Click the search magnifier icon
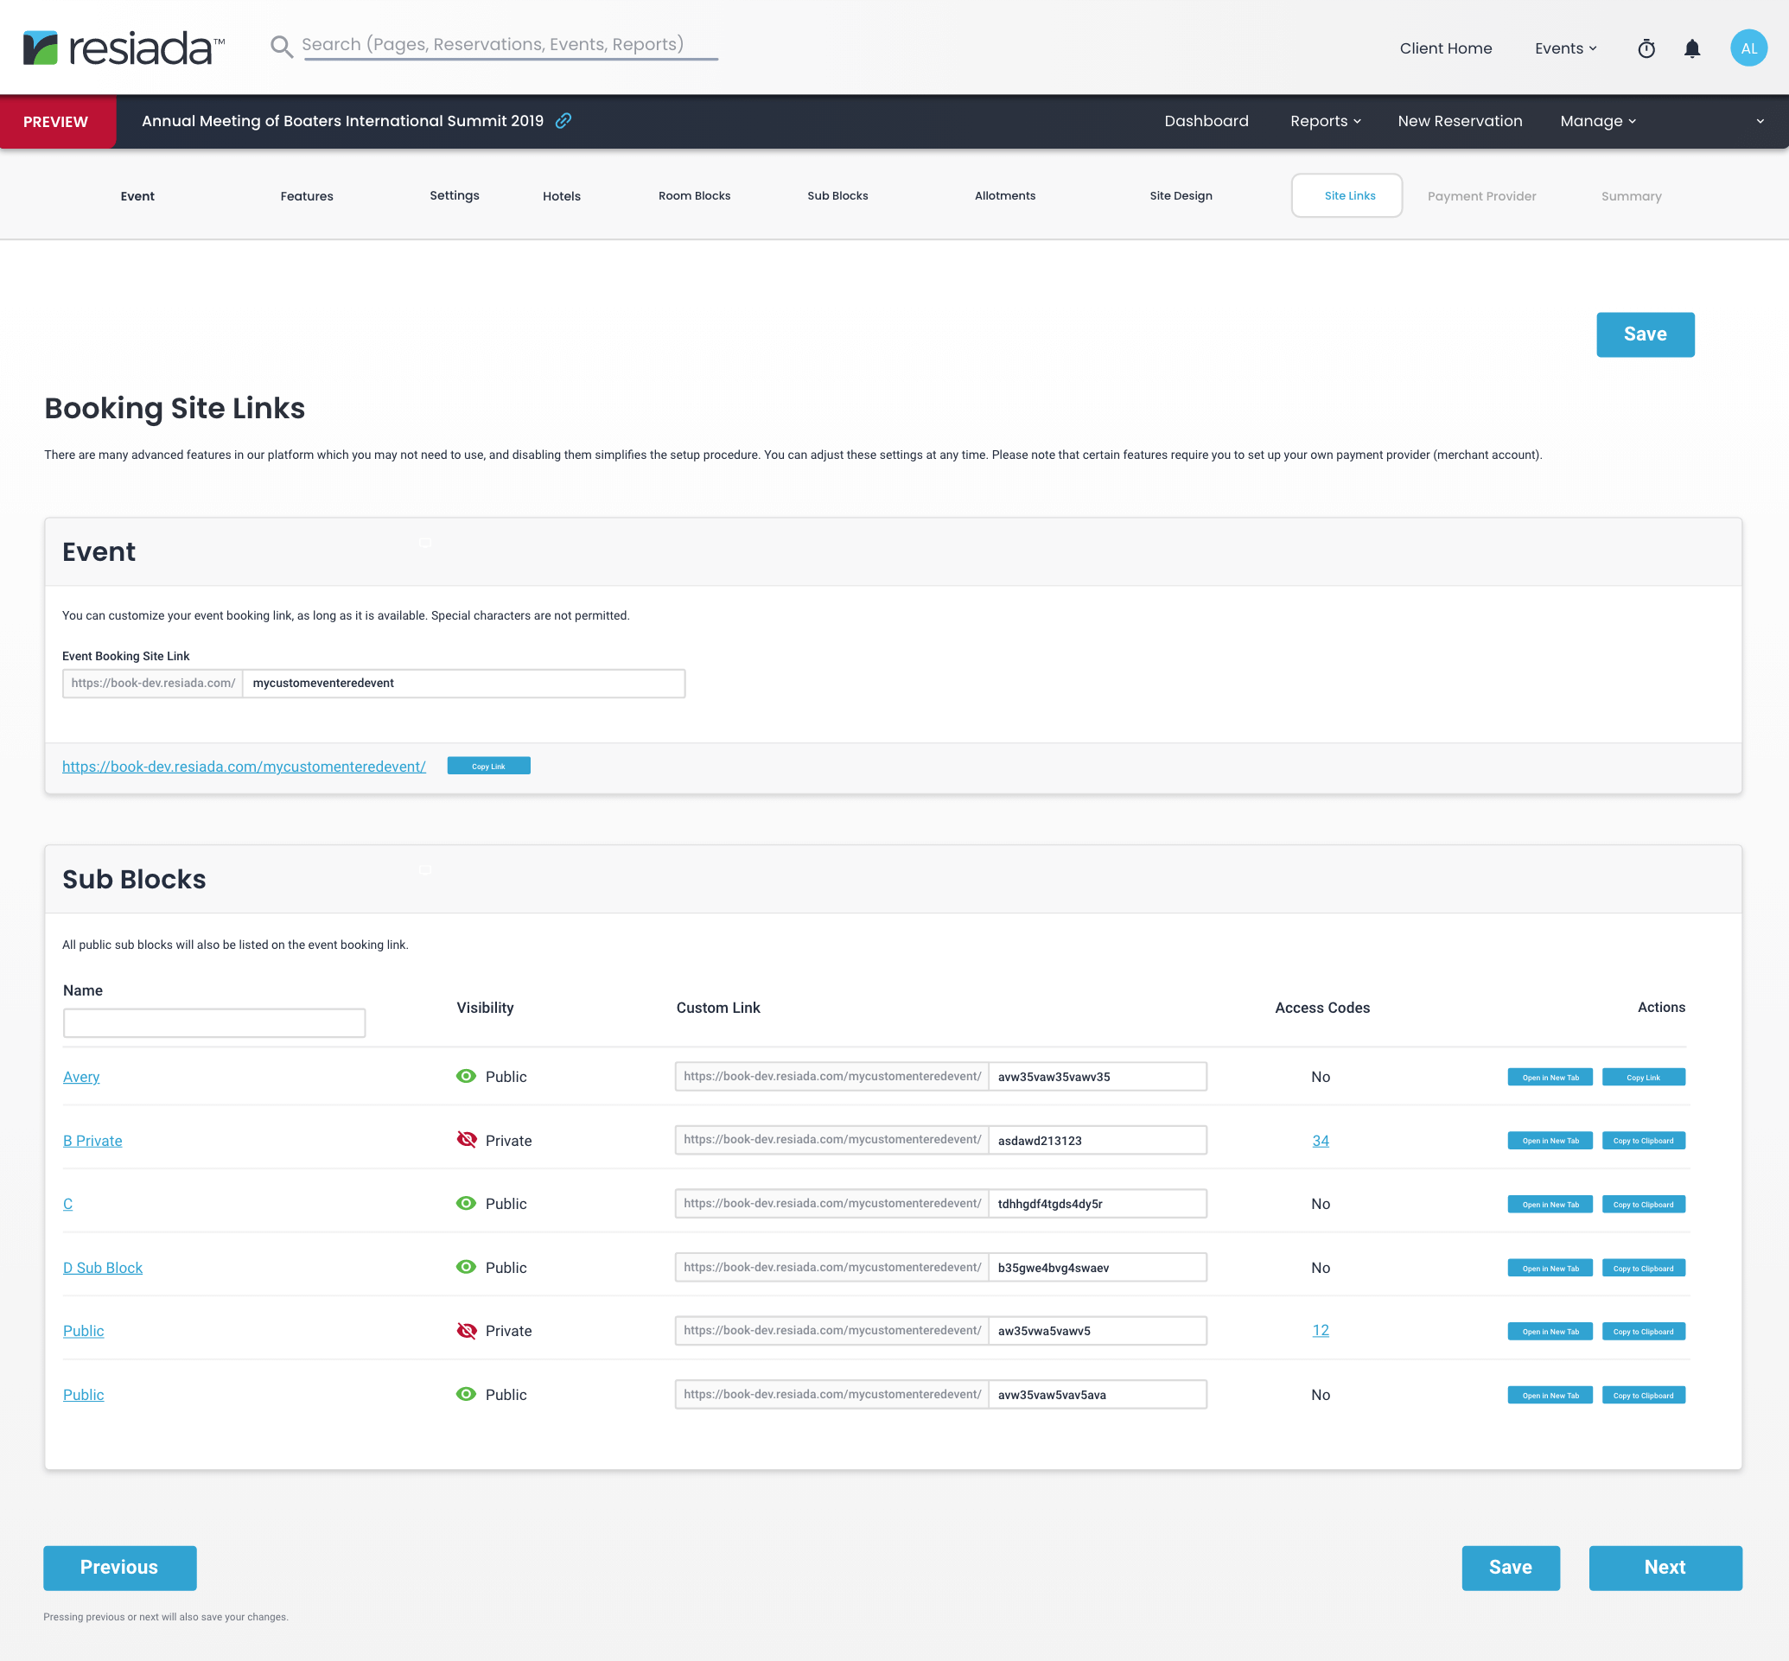Screen dimensions: 1789x1661 (x=282, y=47)
